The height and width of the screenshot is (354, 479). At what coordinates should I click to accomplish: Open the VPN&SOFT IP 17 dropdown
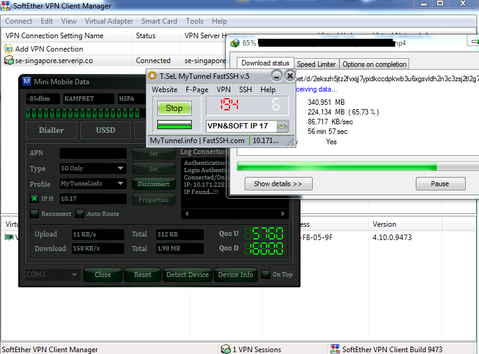click(x=282, y=126)
